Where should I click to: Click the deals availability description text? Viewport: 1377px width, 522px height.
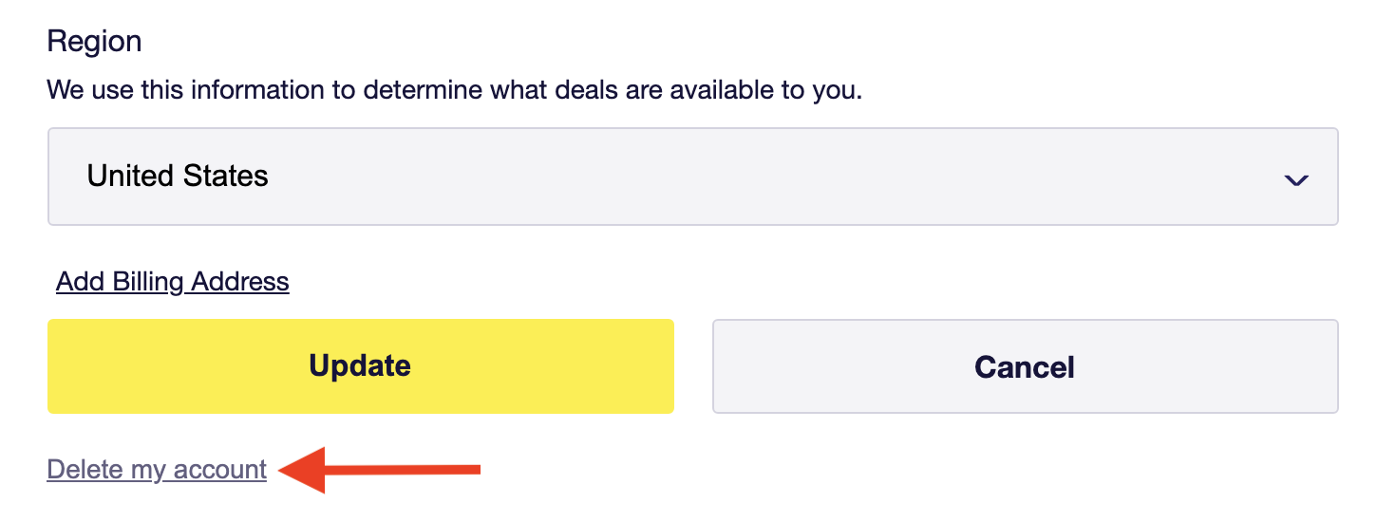(x=454, y=91)
